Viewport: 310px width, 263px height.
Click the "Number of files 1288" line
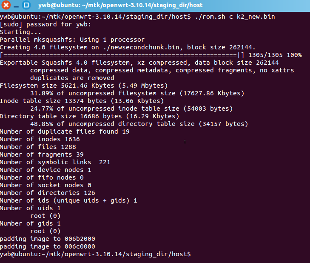(38, 147)
